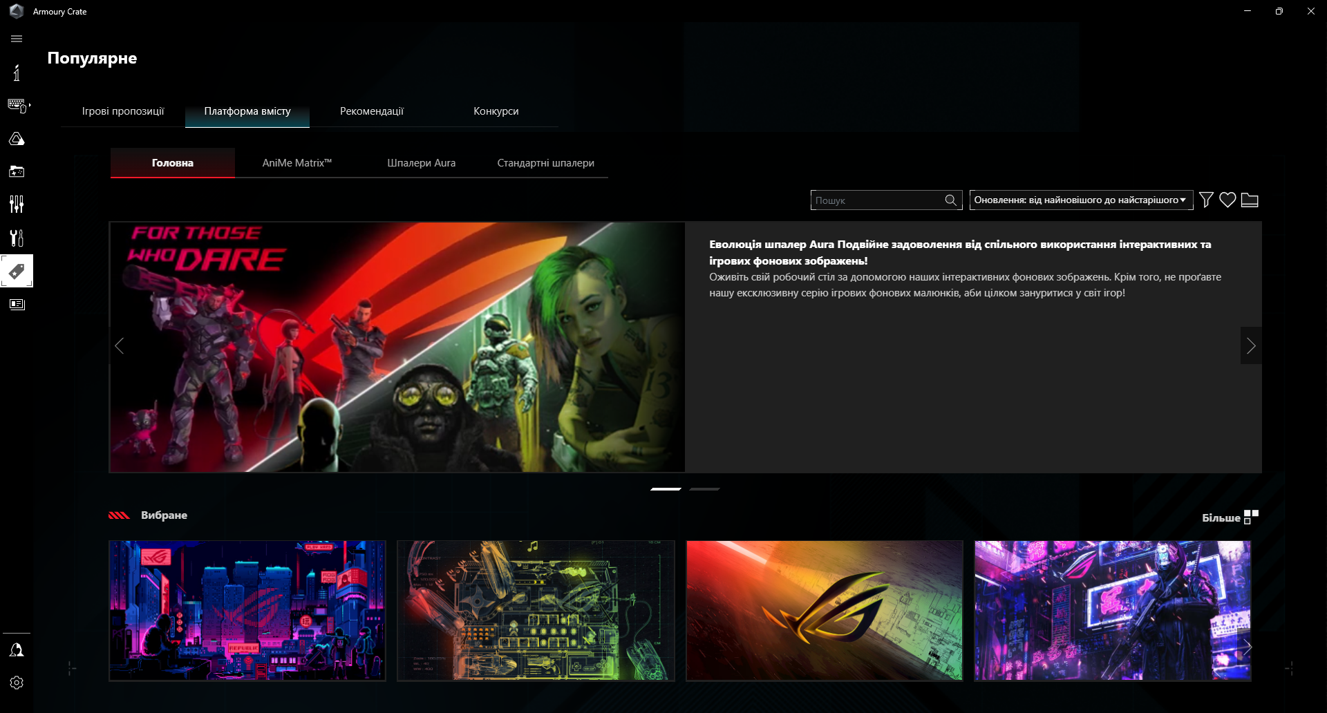The width and height of the screenshot is (1327, 713).
Task: Open the pixel-art neon city wallpaper
Action: point(247,611)
